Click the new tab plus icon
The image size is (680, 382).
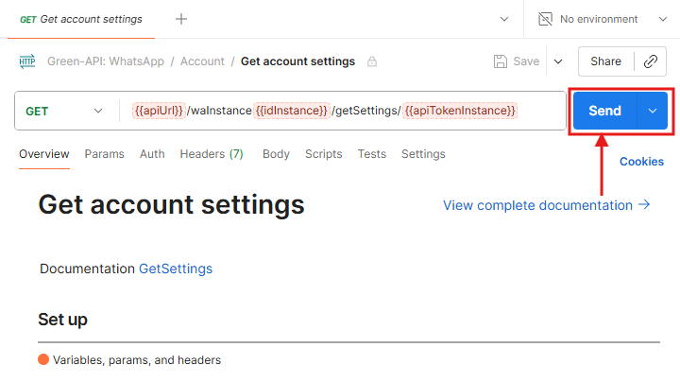pyautogui.click(x=181, y=19)
